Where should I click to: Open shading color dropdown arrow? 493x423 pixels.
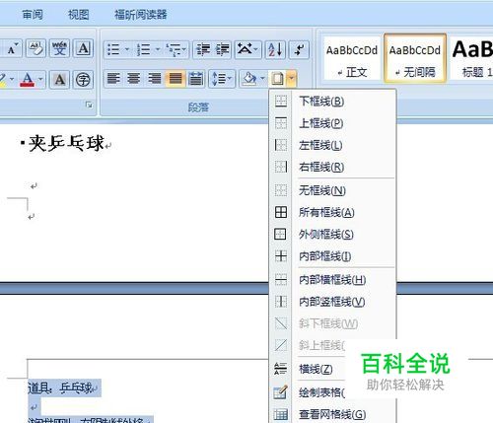262,79
